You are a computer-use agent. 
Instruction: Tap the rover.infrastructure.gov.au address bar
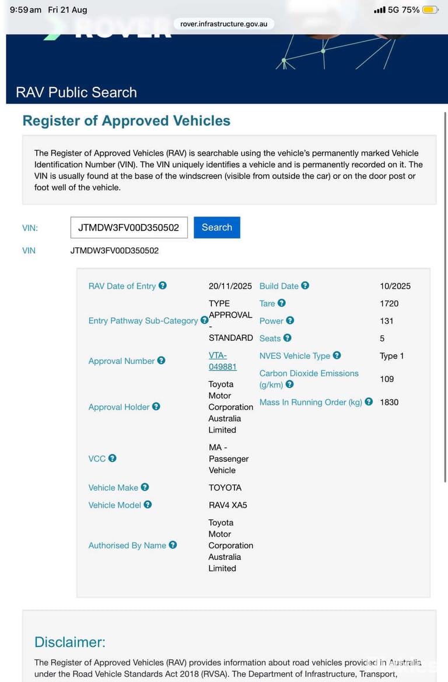223,24
